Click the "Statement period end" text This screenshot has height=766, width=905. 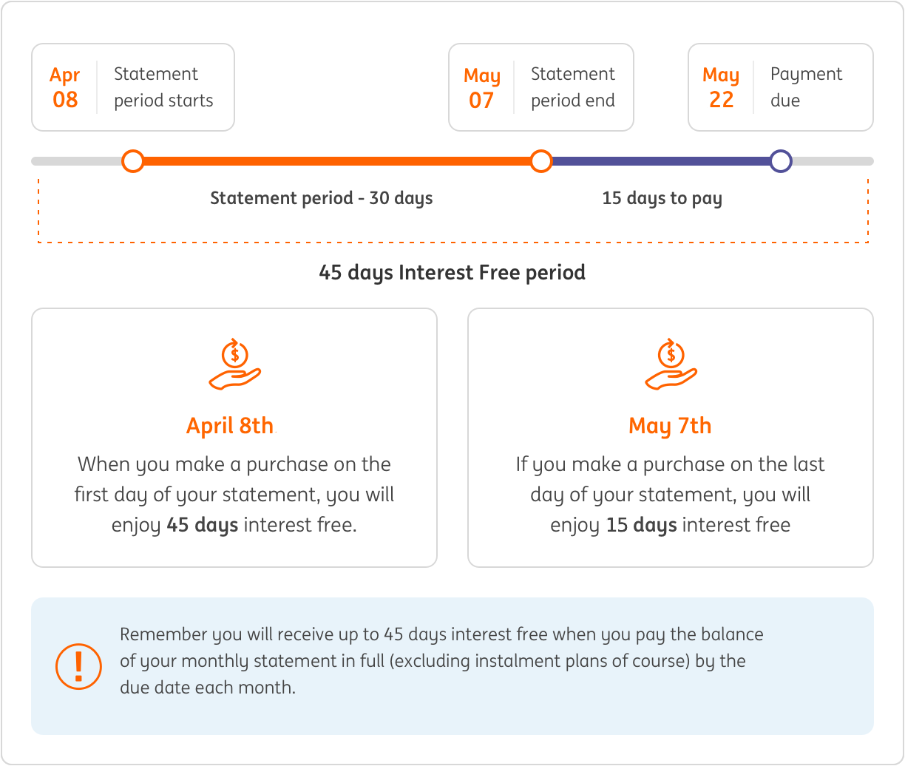[573, 87]
